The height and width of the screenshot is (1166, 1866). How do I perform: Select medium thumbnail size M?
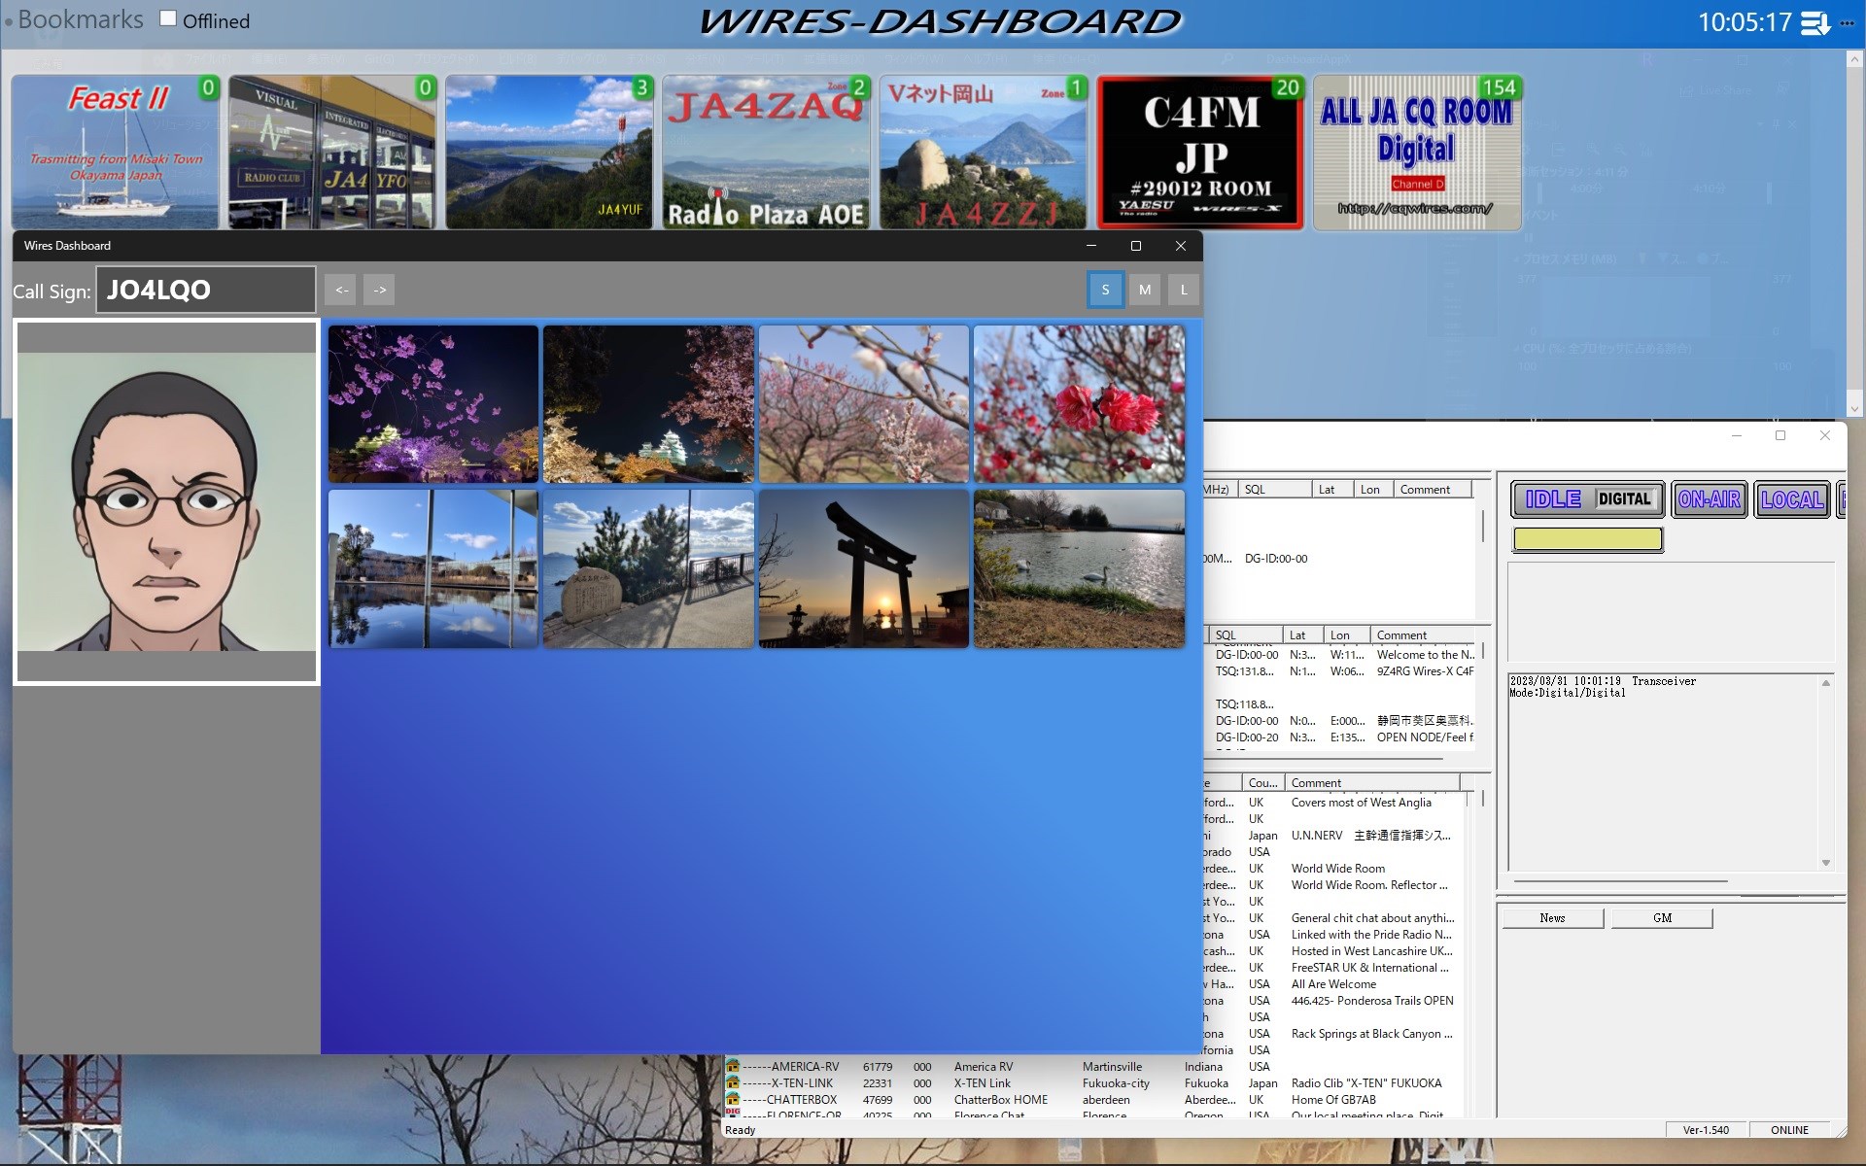pyautogui.click(x=1145, y=290)
